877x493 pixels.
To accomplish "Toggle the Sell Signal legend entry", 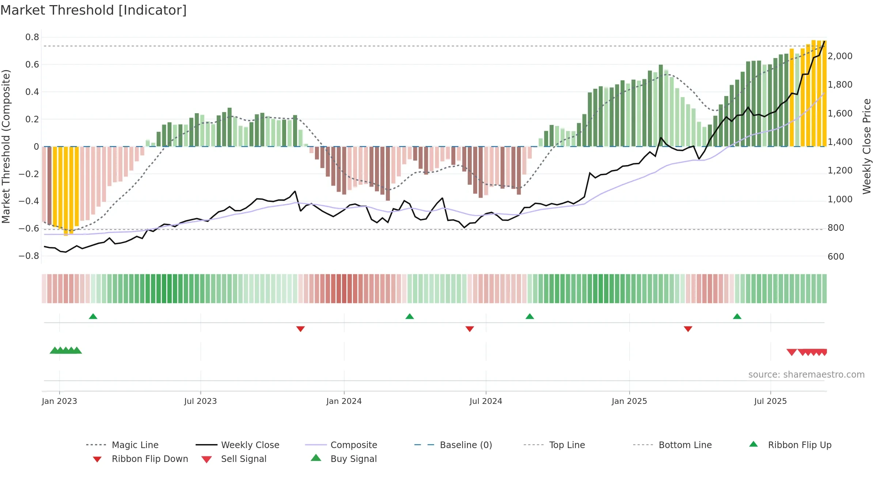I will [x=234, y=459].
